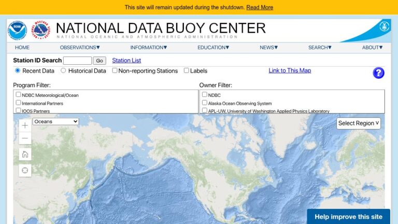398x224 pixels.
Task: Open the blue question mark help icon
Action: (378, 73)
